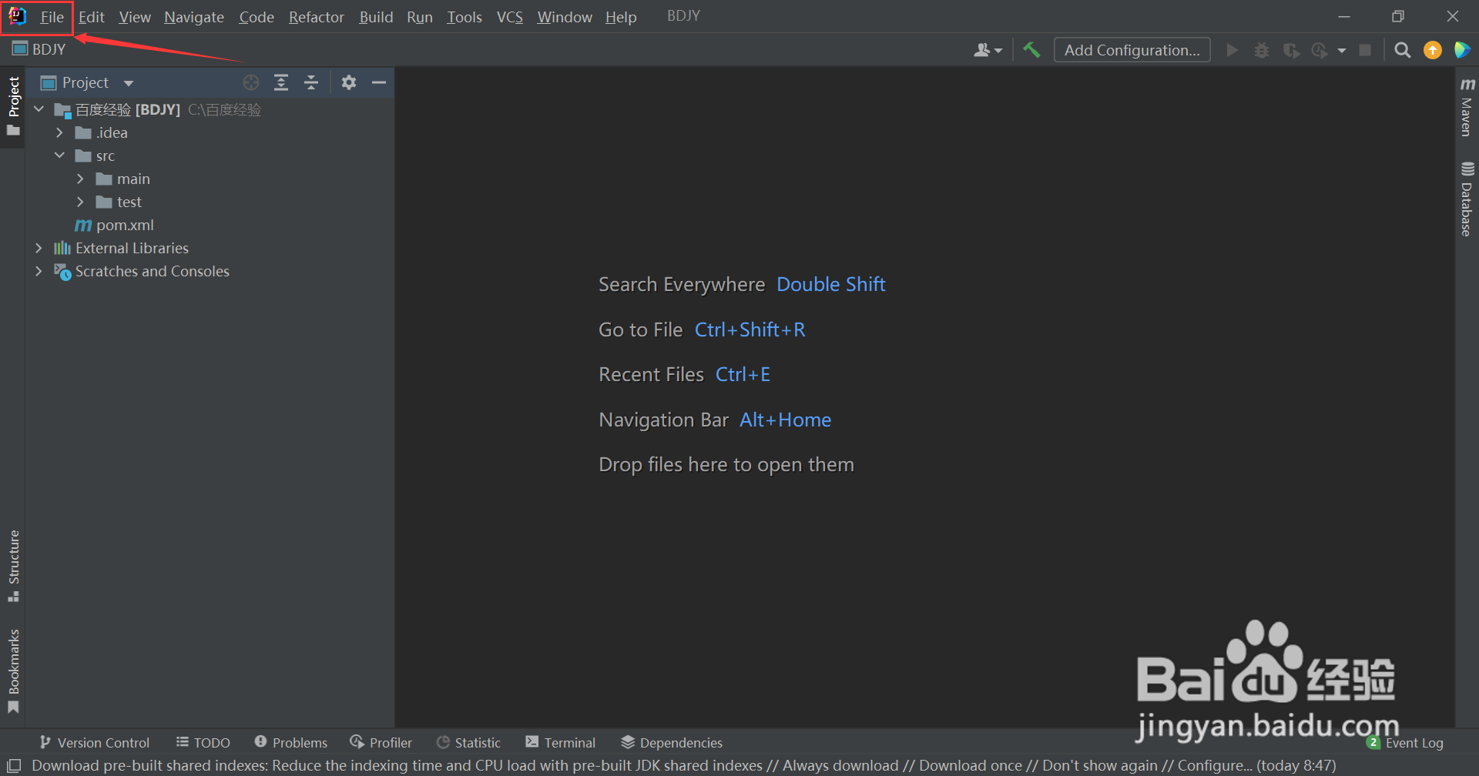
Task: Click the Run play icon
Action: (x=1232, y=50)
